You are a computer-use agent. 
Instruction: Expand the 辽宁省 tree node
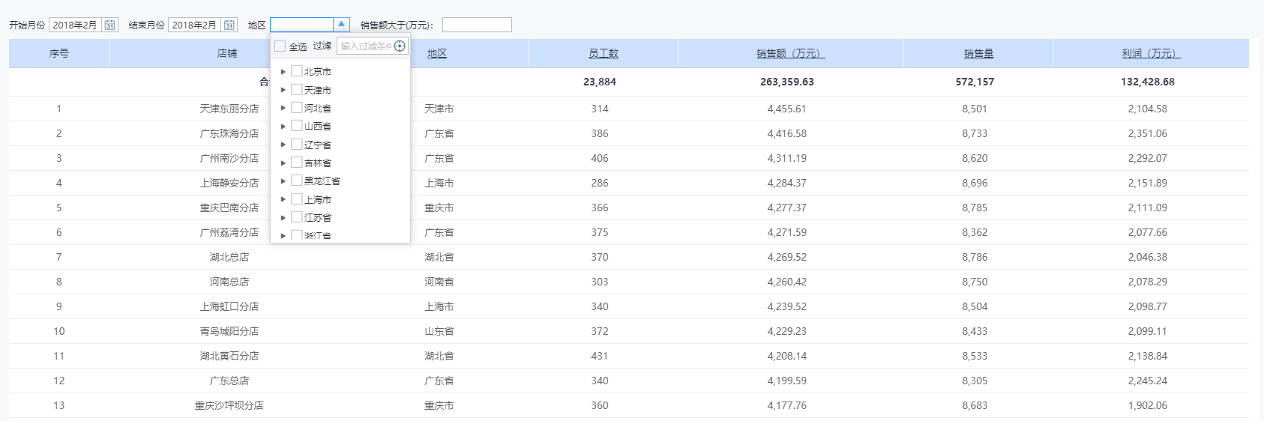(283, 145)
